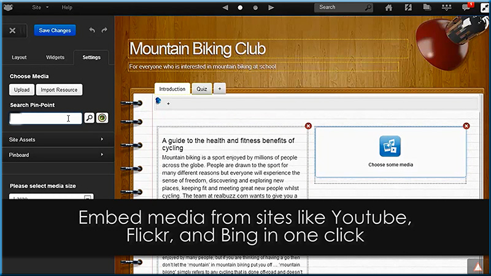Click the small plus in widget bar
This screenshot has width=491, height=276.
(168, 104)
